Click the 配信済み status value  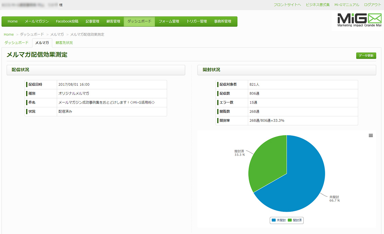[x=65, y=112]
